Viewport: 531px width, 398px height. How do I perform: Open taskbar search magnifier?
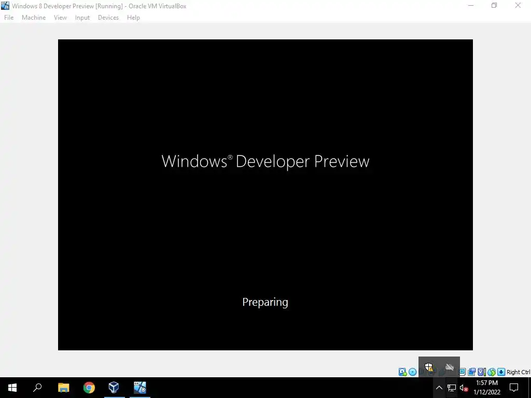click(x=37, y=388)
